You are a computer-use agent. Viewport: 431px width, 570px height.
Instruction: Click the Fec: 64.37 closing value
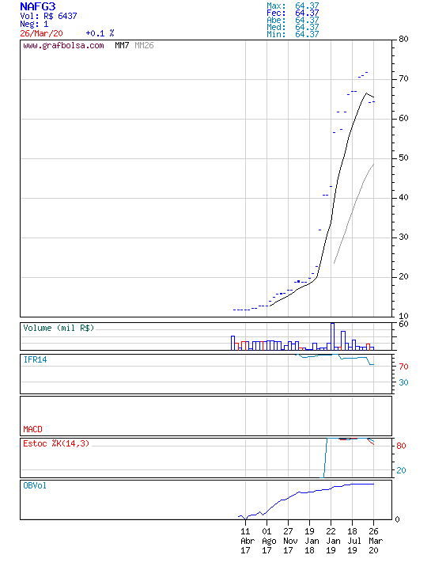coord(293,13)
